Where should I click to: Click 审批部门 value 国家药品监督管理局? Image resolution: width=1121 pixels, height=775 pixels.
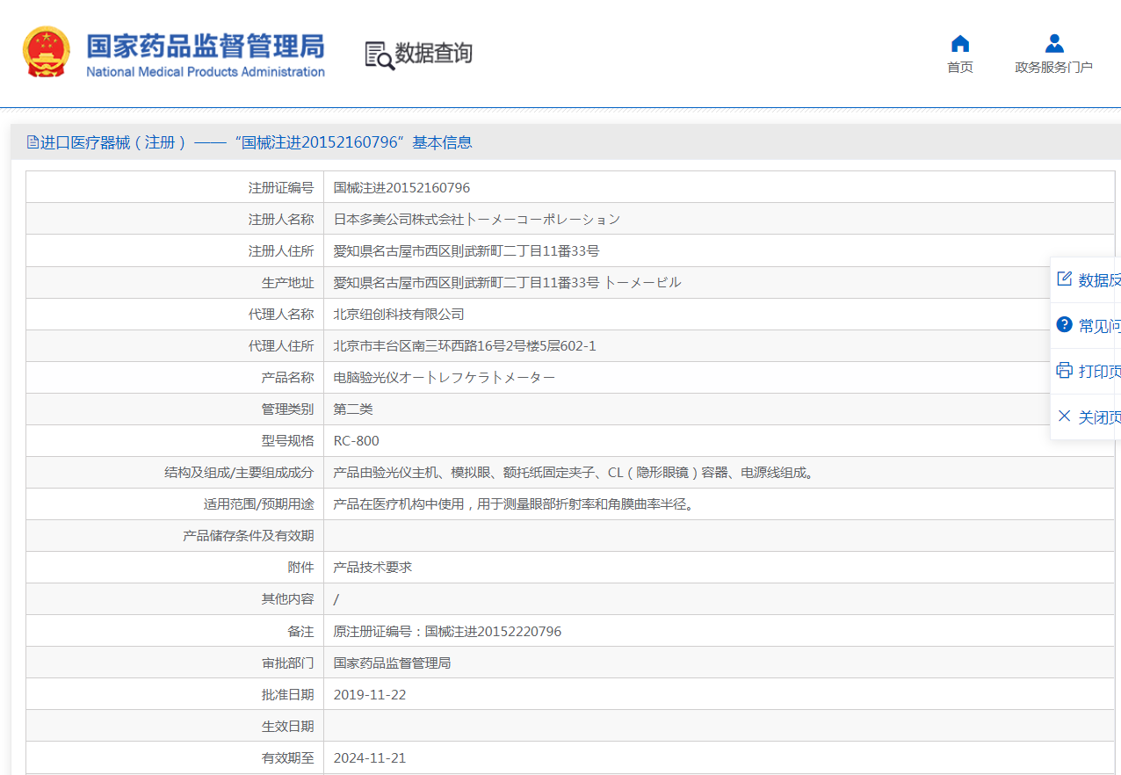(x=392, y=663)
